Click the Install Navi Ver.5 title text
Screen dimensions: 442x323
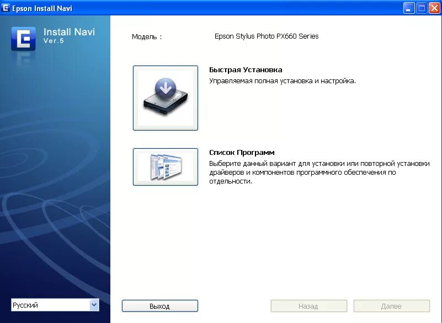pyautogui.click(x=69, y=35)
